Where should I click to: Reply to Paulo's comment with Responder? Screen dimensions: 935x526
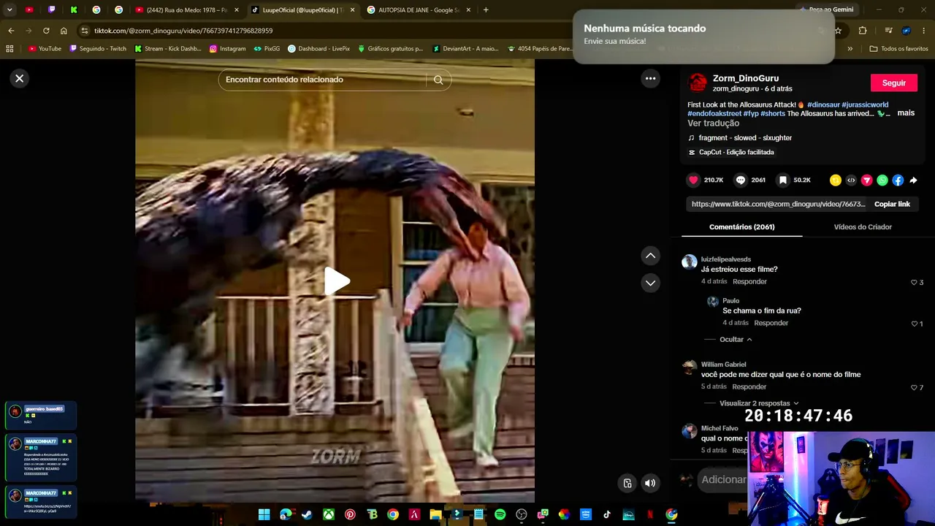[771, 323]
